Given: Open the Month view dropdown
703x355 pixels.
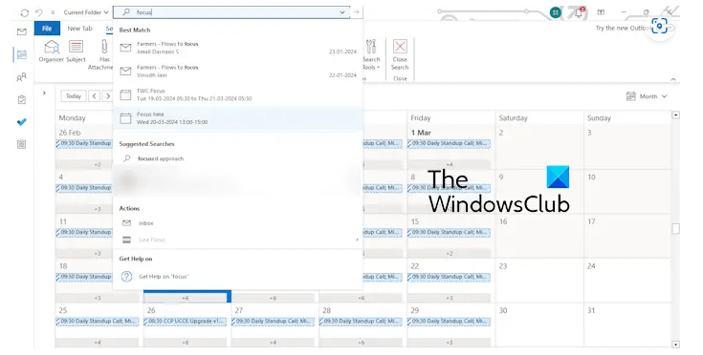Looking at the screenshot, I should (x=647, y=96).
